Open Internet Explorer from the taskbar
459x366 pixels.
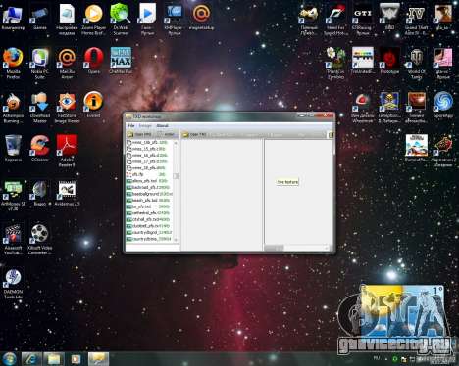tap(31, 359)
